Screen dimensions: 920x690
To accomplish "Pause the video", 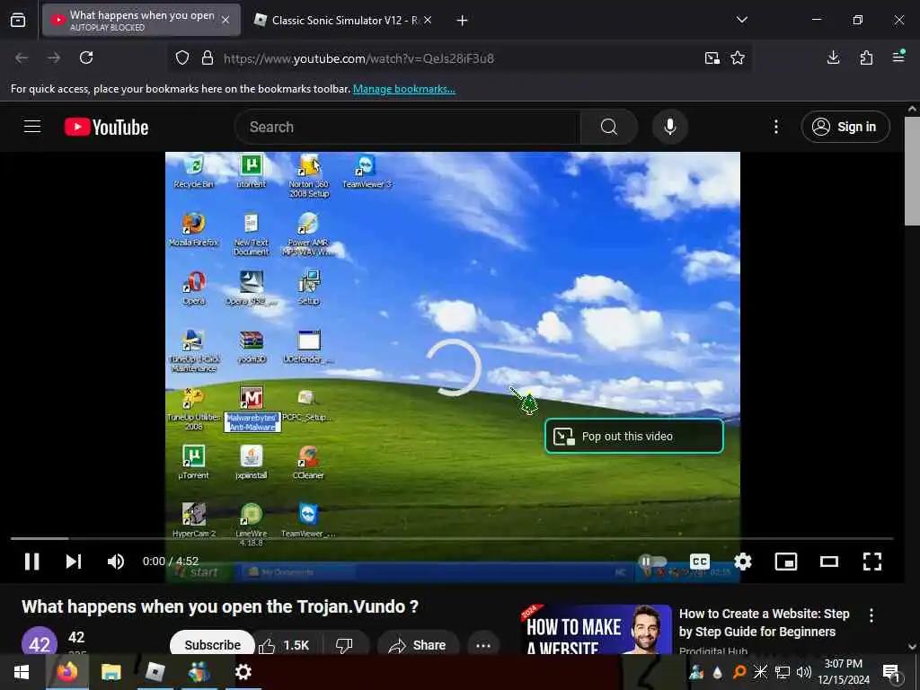I will pos(31,562).
